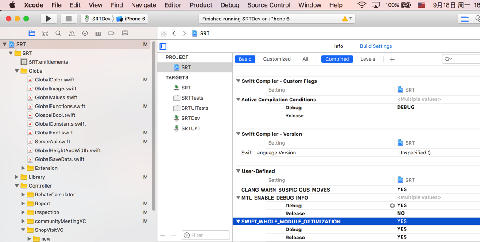Viewport: 480px width, 242px height.
Task: Click the battery status icon
Action: pyautogui.click(x=406, y=5)
